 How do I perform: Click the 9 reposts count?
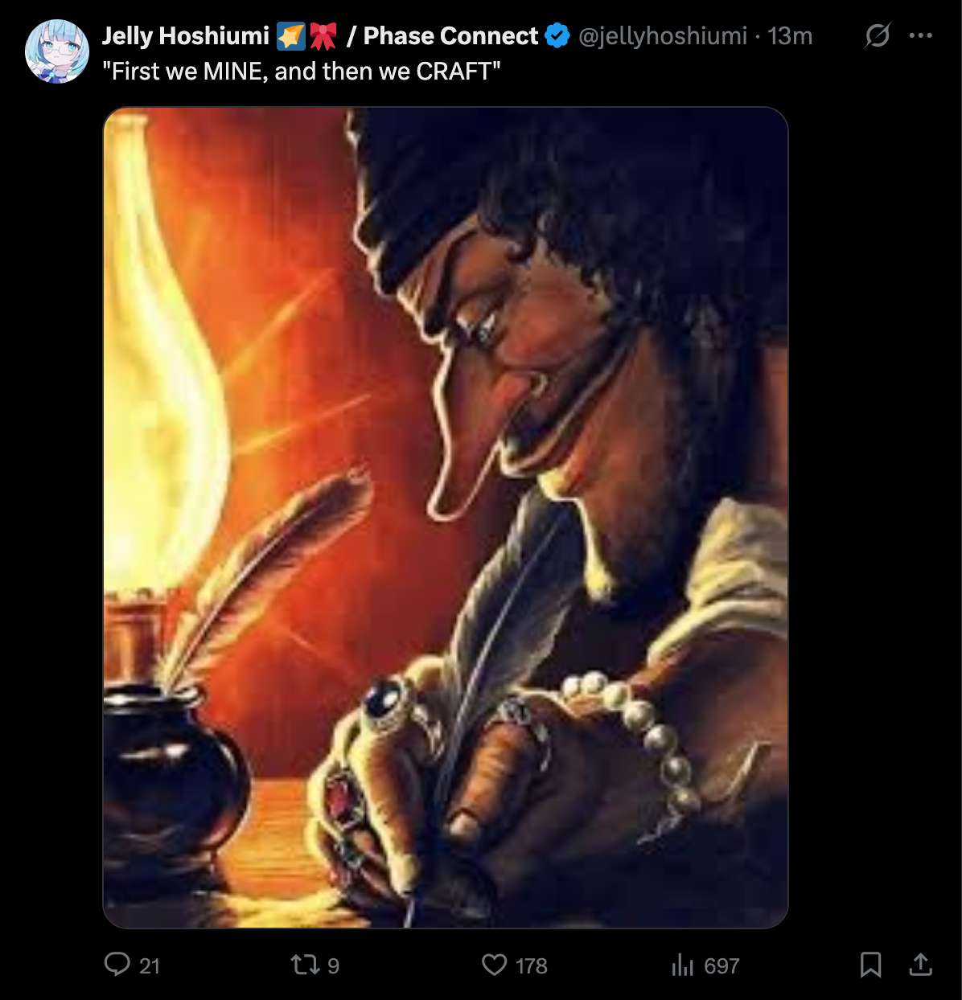334,965
